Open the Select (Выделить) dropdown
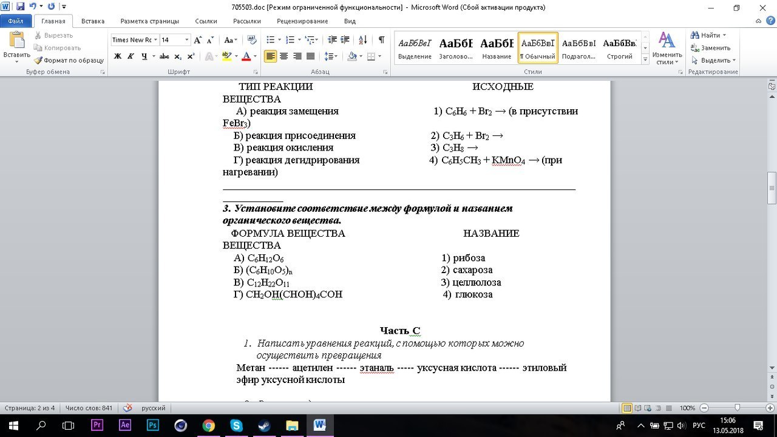 tap(713, 60)
